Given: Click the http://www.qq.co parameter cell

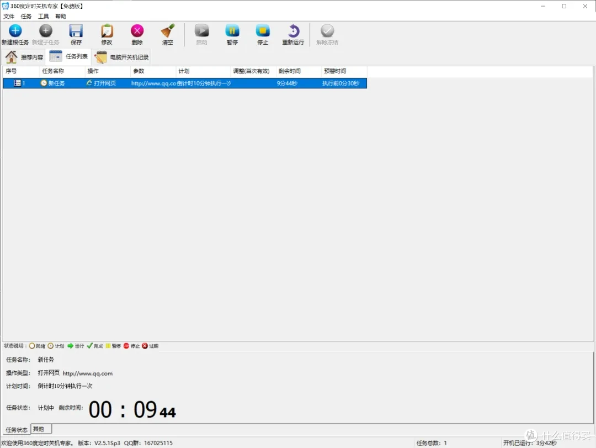Looking at the screenshot, I should tap(153, 83).
